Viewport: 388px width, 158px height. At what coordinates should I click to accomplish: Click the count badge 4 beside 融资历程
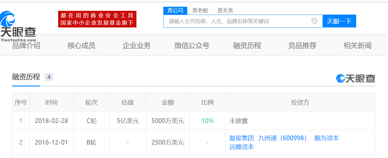tap(49, 77)
